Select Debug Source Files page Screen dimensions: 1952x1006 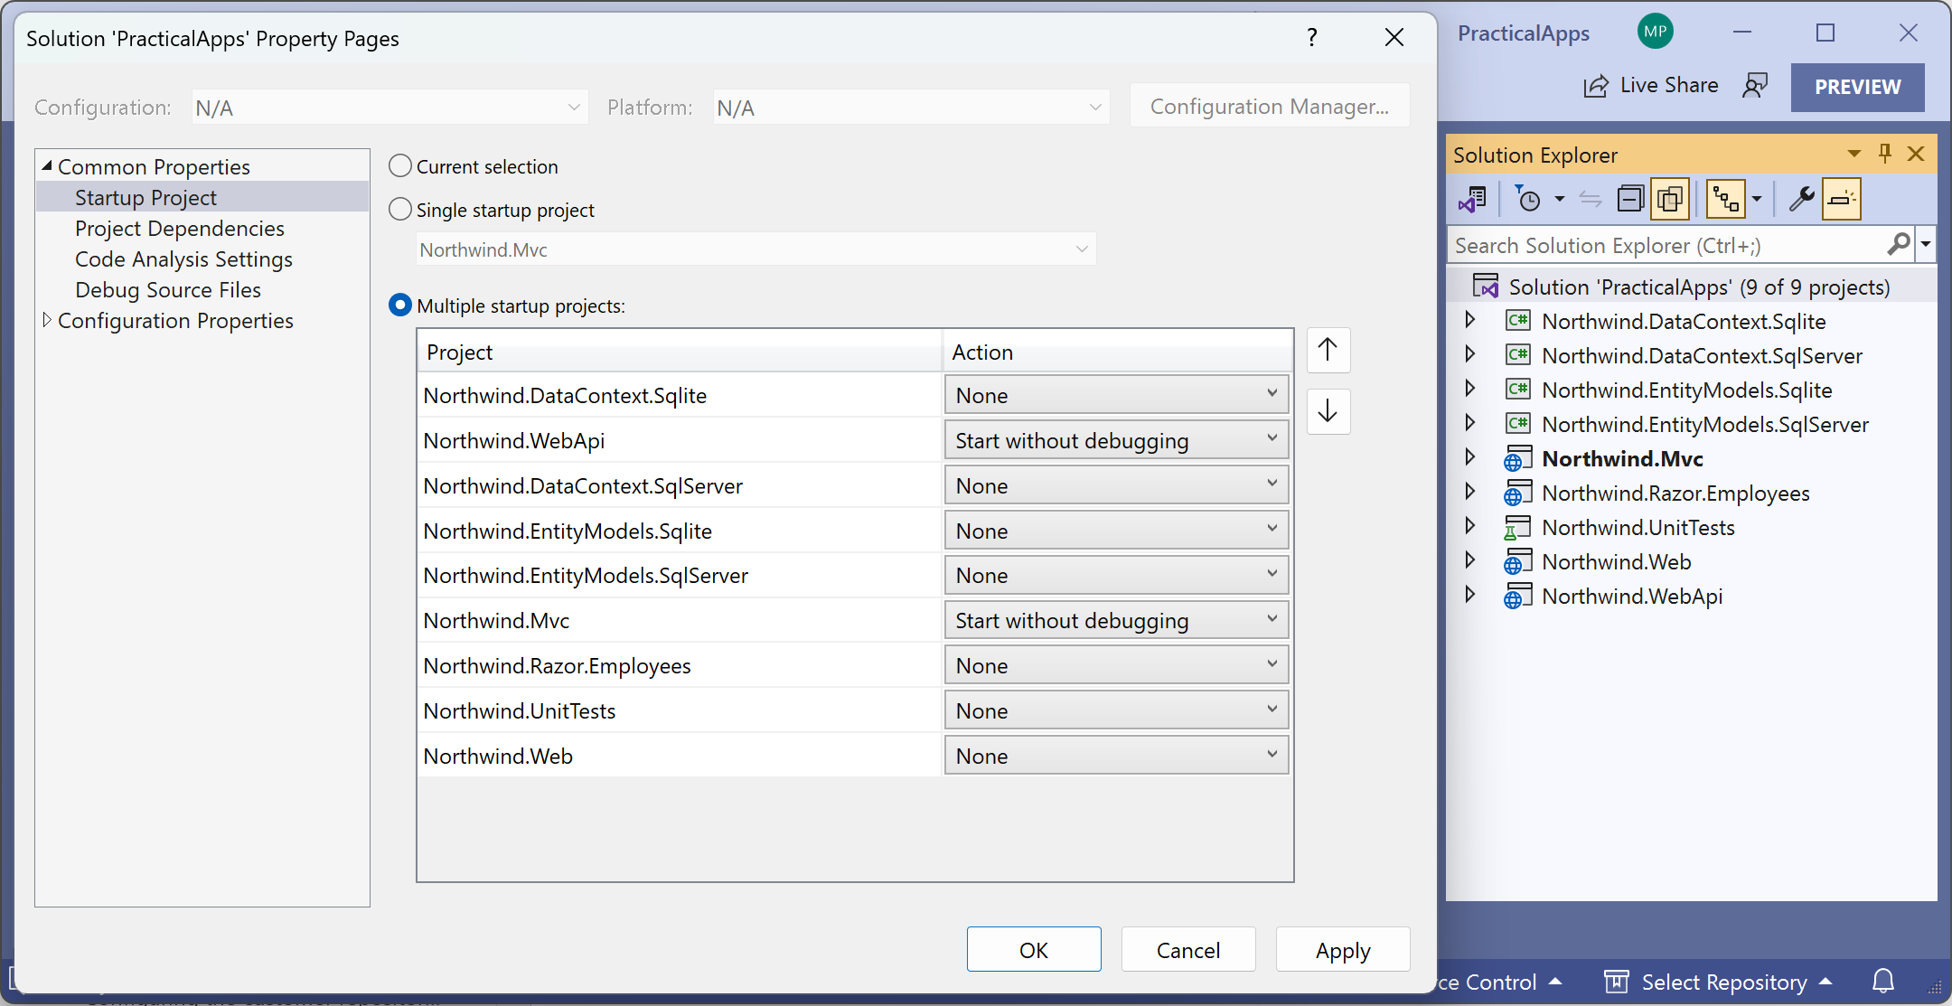click(x=168, y=289)
